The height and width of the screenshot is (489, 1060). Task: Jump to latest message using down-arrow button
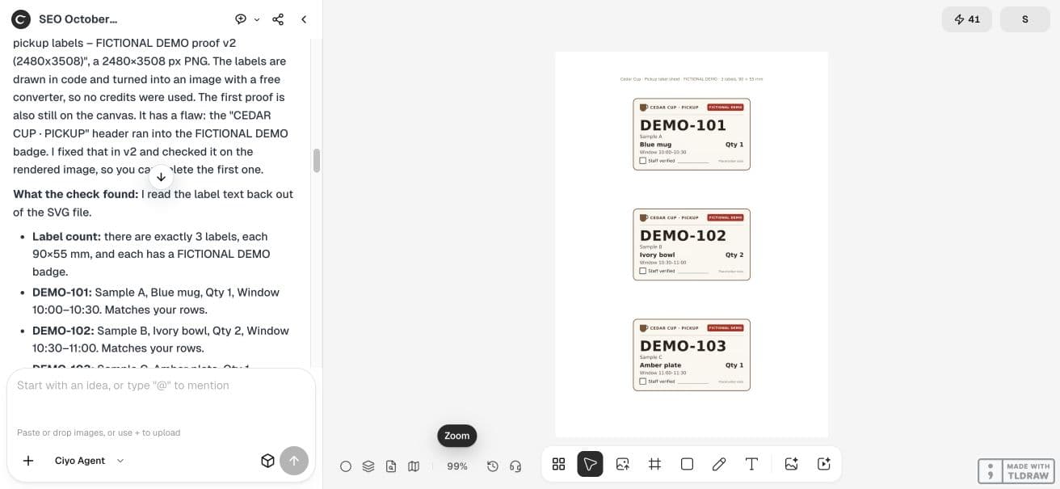(161, 176)
